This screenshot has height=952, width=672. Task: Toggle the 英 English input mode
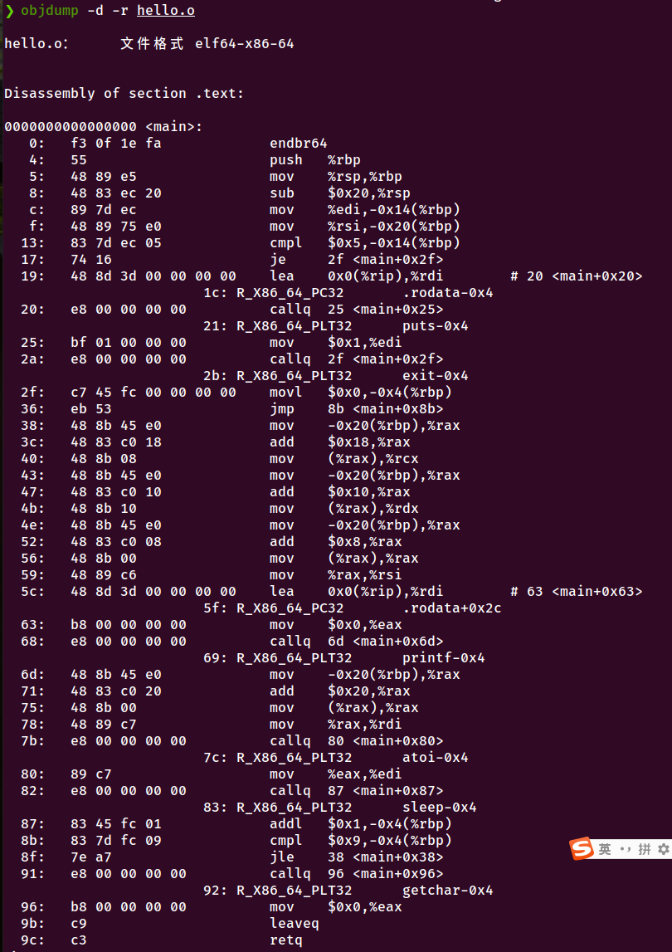[605, 849]
